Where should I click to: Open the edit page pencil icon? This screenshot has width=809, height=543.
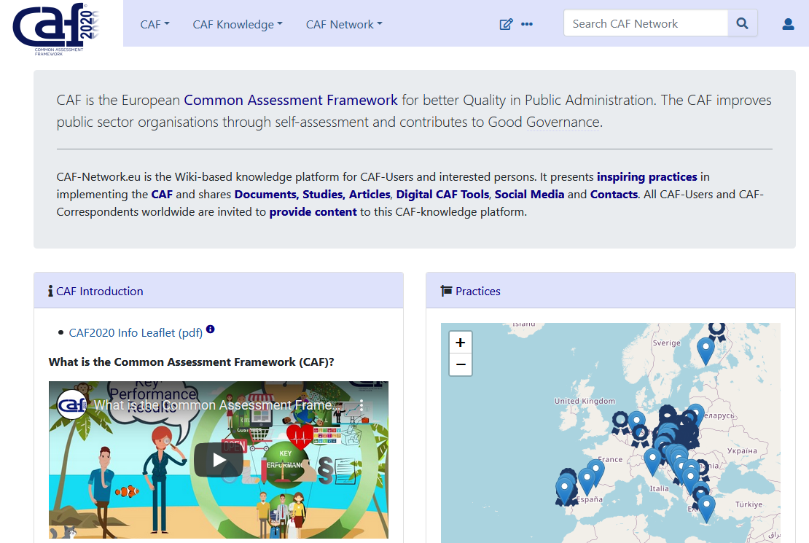click(506, 24)
